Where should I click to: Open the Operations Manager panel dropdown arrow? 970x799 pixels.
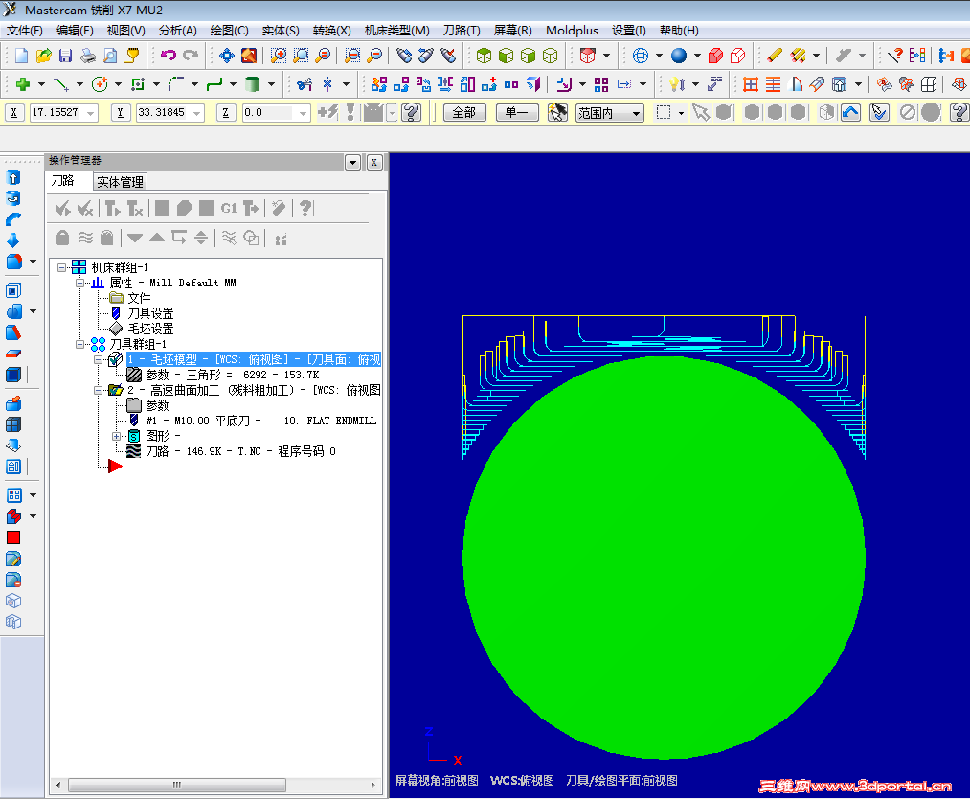point(352,162)
